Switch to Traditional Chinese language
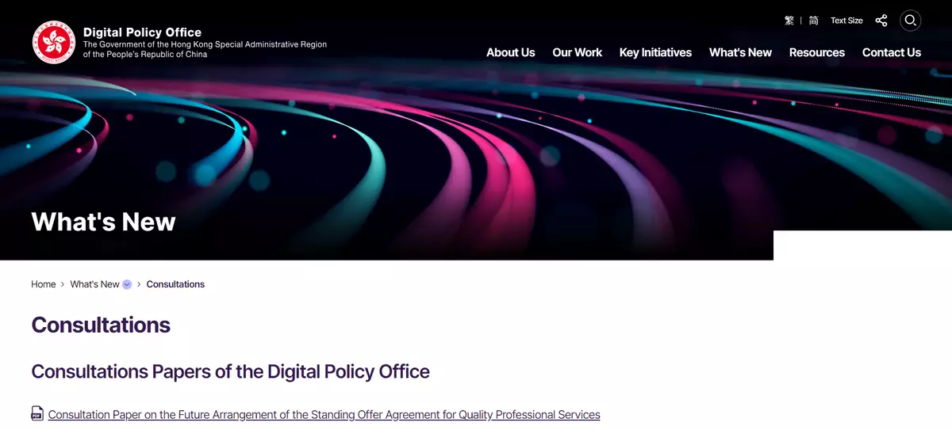Image resolution: width=952 pixels, height=430 pixels. click(x=789, y=21)
